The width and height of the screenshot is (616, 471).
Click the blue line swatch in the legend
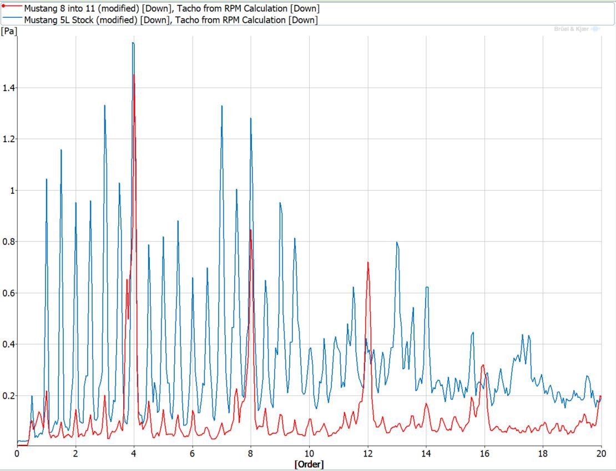click(12, 18)
